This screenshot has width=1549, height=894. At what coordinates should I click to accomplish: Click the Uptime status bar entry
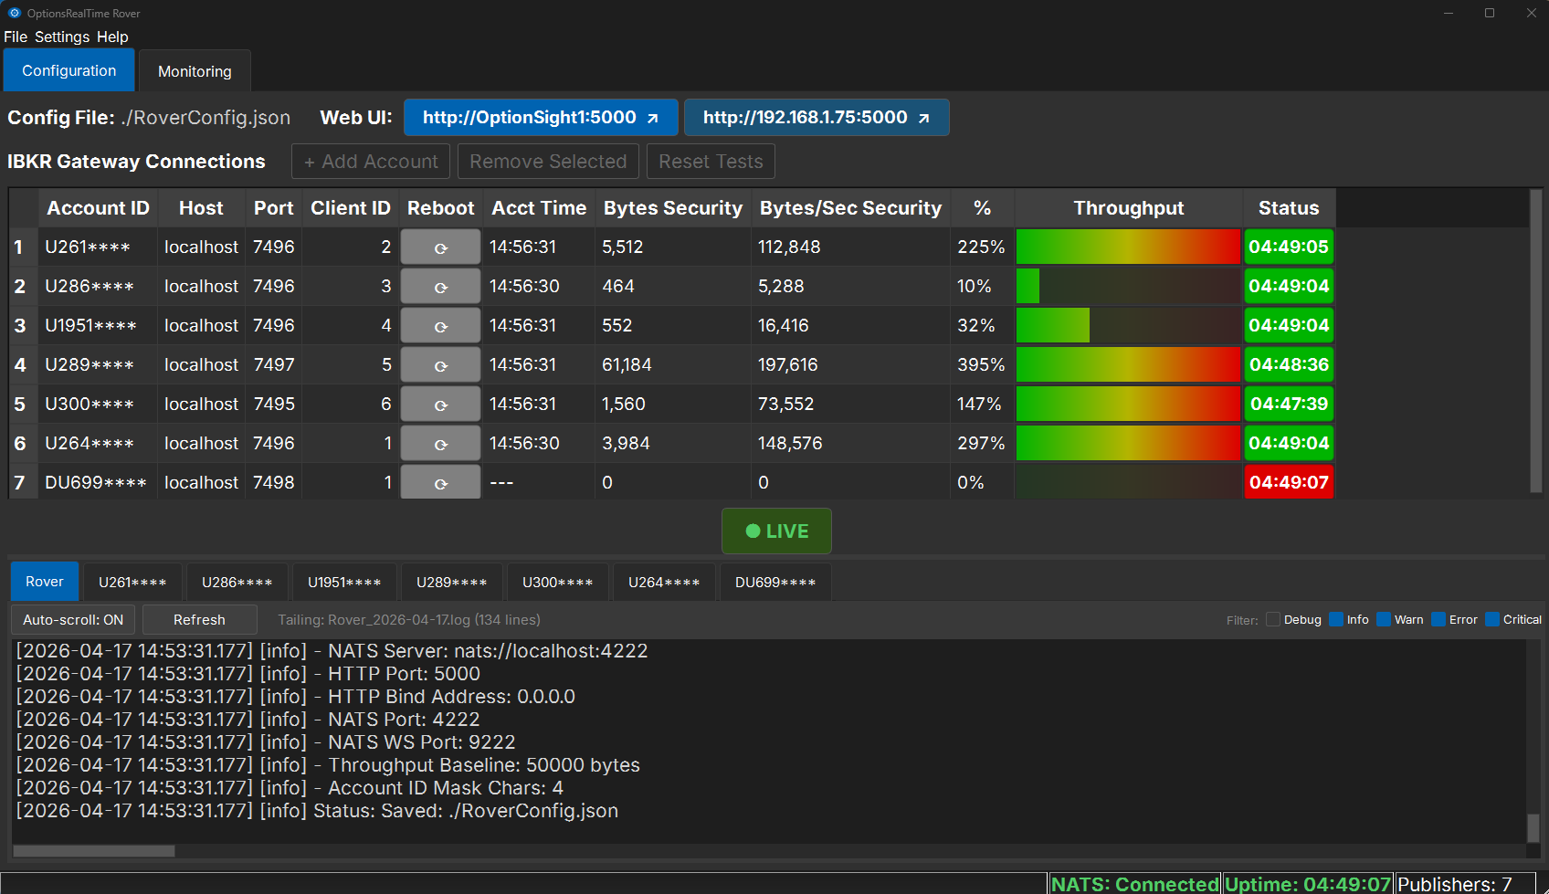coord(1308,884)
